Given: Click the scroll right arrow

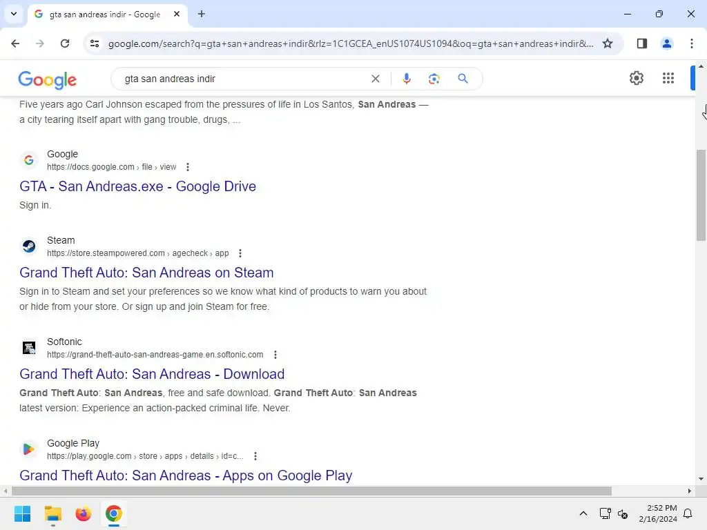Looking at the screenshot, I should 690,491.
